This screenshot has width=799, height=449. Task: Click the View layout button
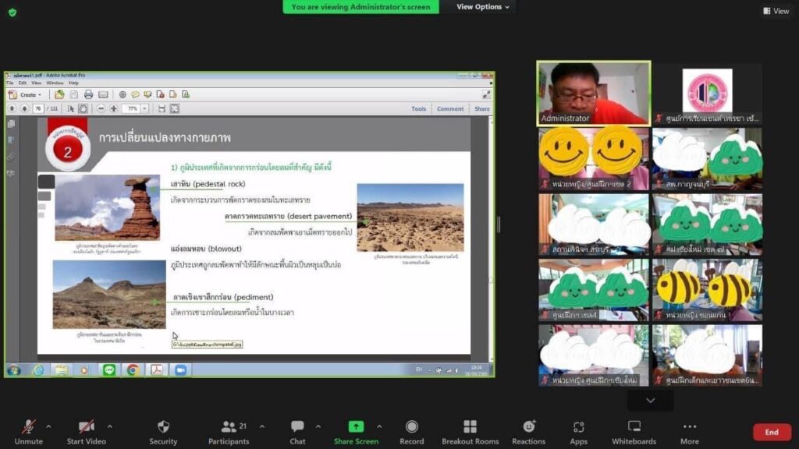click(x=776, y=11)
